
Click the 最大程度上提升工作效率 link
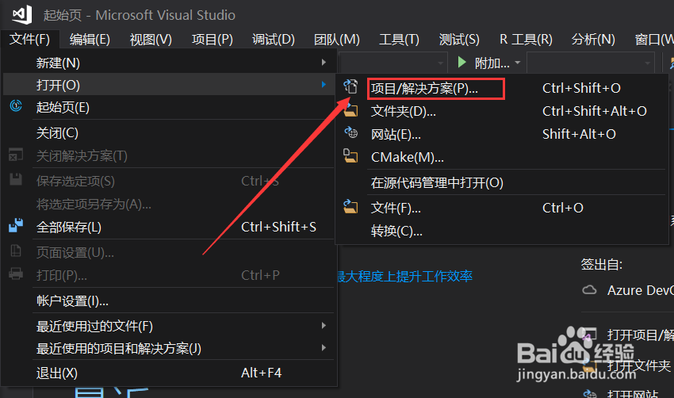click(x=405, y=276)
